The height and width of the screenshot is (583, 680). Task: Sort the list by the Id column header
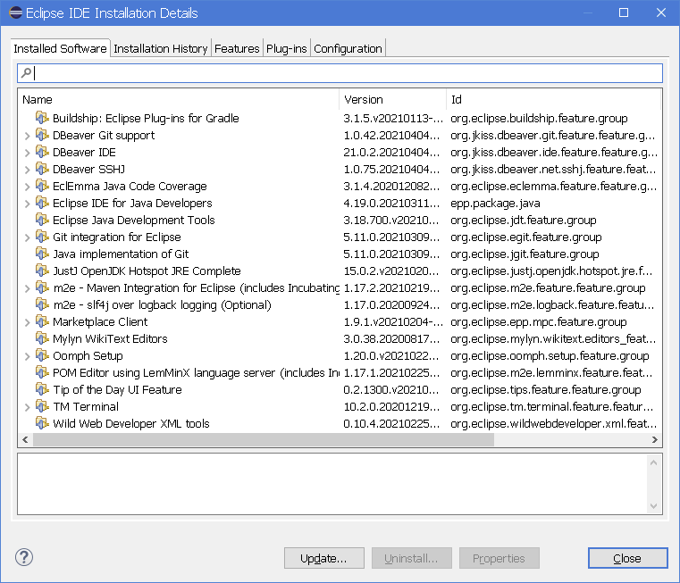(x=553, y=99)
